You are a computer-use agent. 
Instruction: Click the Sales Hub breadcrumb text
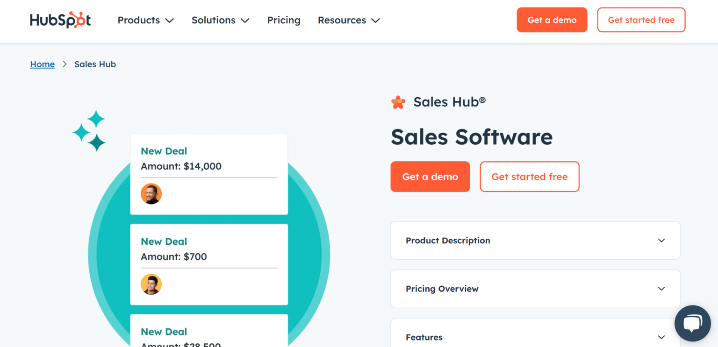tap(95, 64)
